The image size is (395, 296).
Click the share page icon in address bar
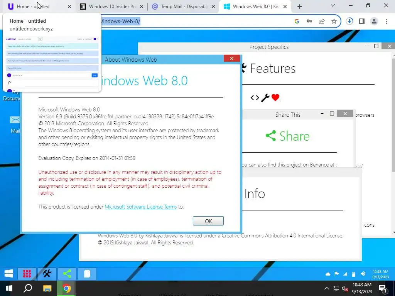point(322,22)
